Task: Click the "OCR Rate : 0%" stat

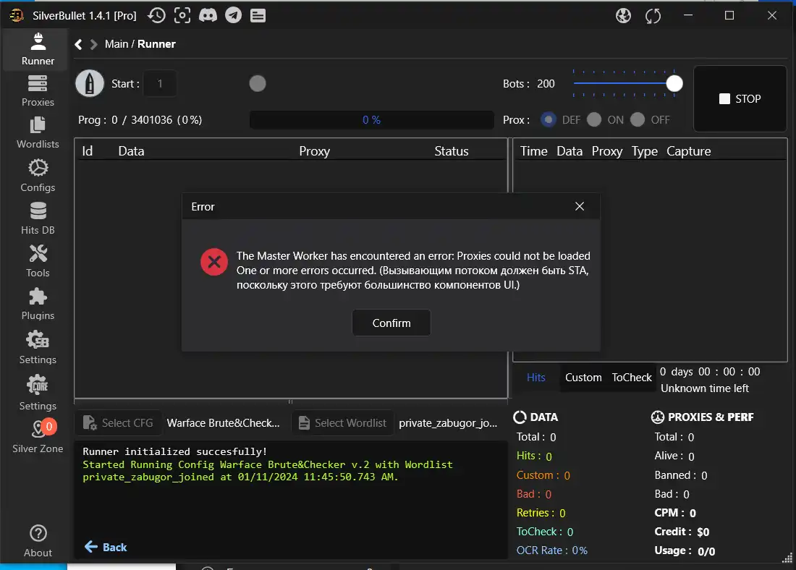Action: pos(552,550)
